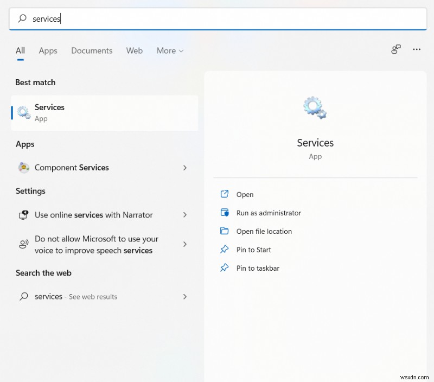Click the Component Services icon
The height and width of the screenshot is (382, 434).
[24, 168]
